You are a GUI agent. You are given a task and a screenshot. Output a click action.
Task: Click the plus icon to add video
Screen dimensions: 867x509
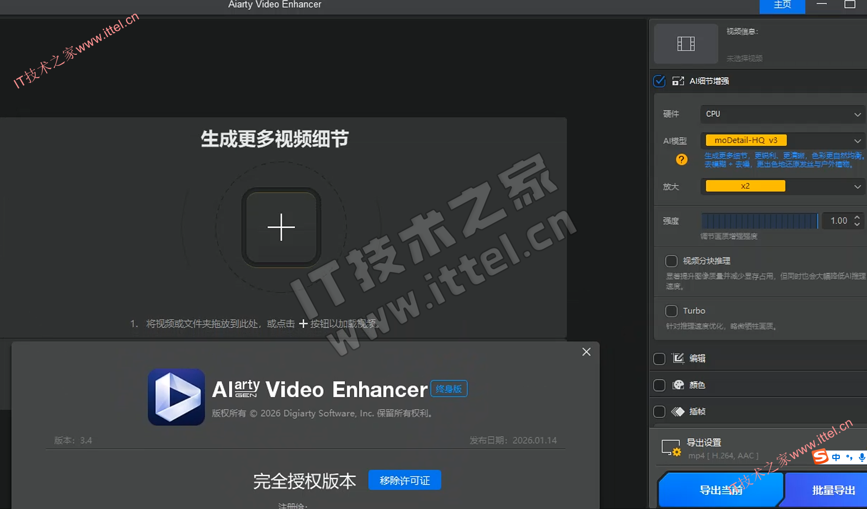[x=281, y=227]
